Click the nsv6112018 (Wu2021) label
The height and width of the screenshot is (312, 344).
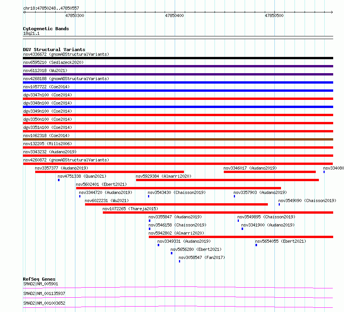tap(45, 70)
